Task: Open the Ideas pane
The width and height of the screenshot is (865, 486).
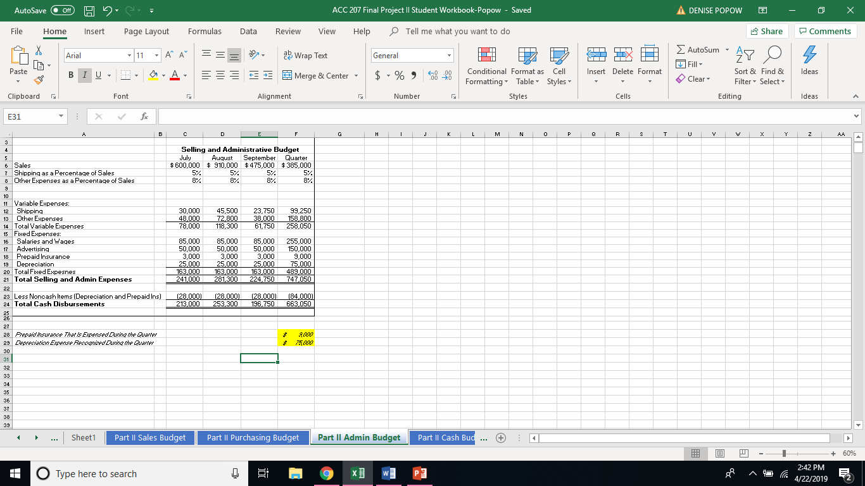Action: coord(809,63)
